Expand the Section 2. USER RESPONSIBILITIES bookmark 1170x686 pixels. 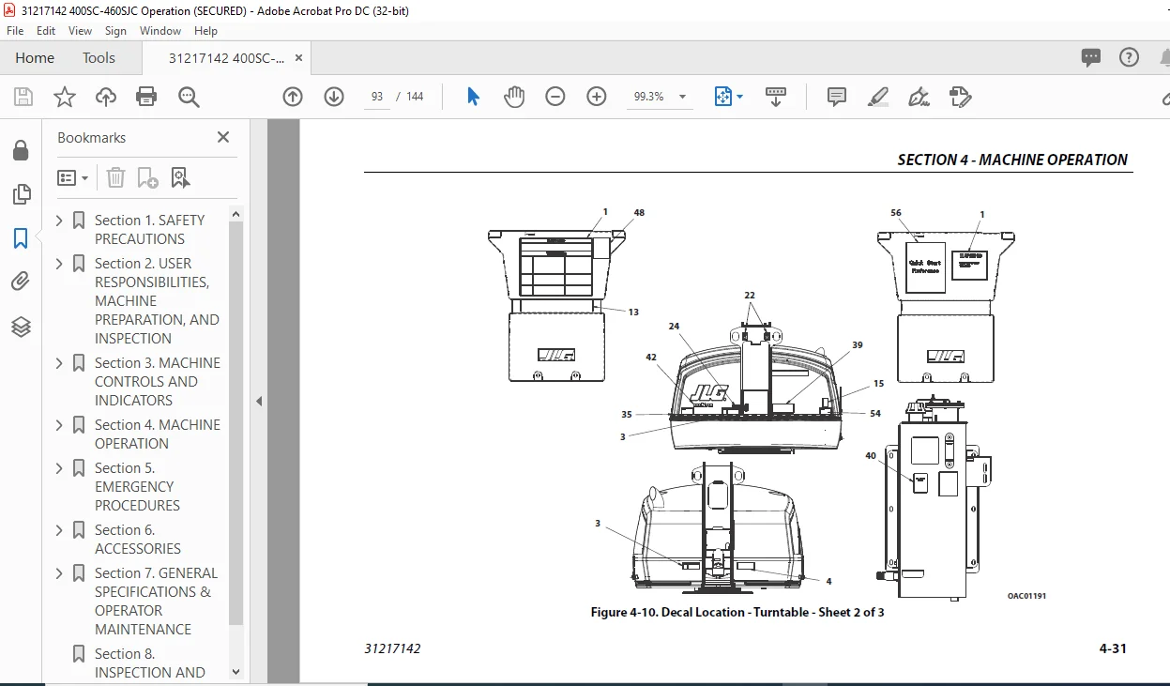click(60, 263)
